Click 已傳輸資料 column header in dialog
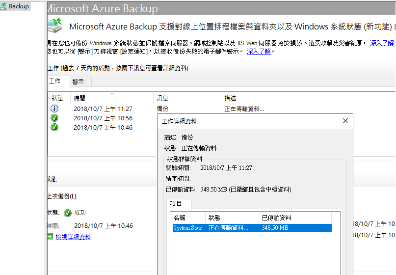396x275 pixels. [x=295, y=218]
